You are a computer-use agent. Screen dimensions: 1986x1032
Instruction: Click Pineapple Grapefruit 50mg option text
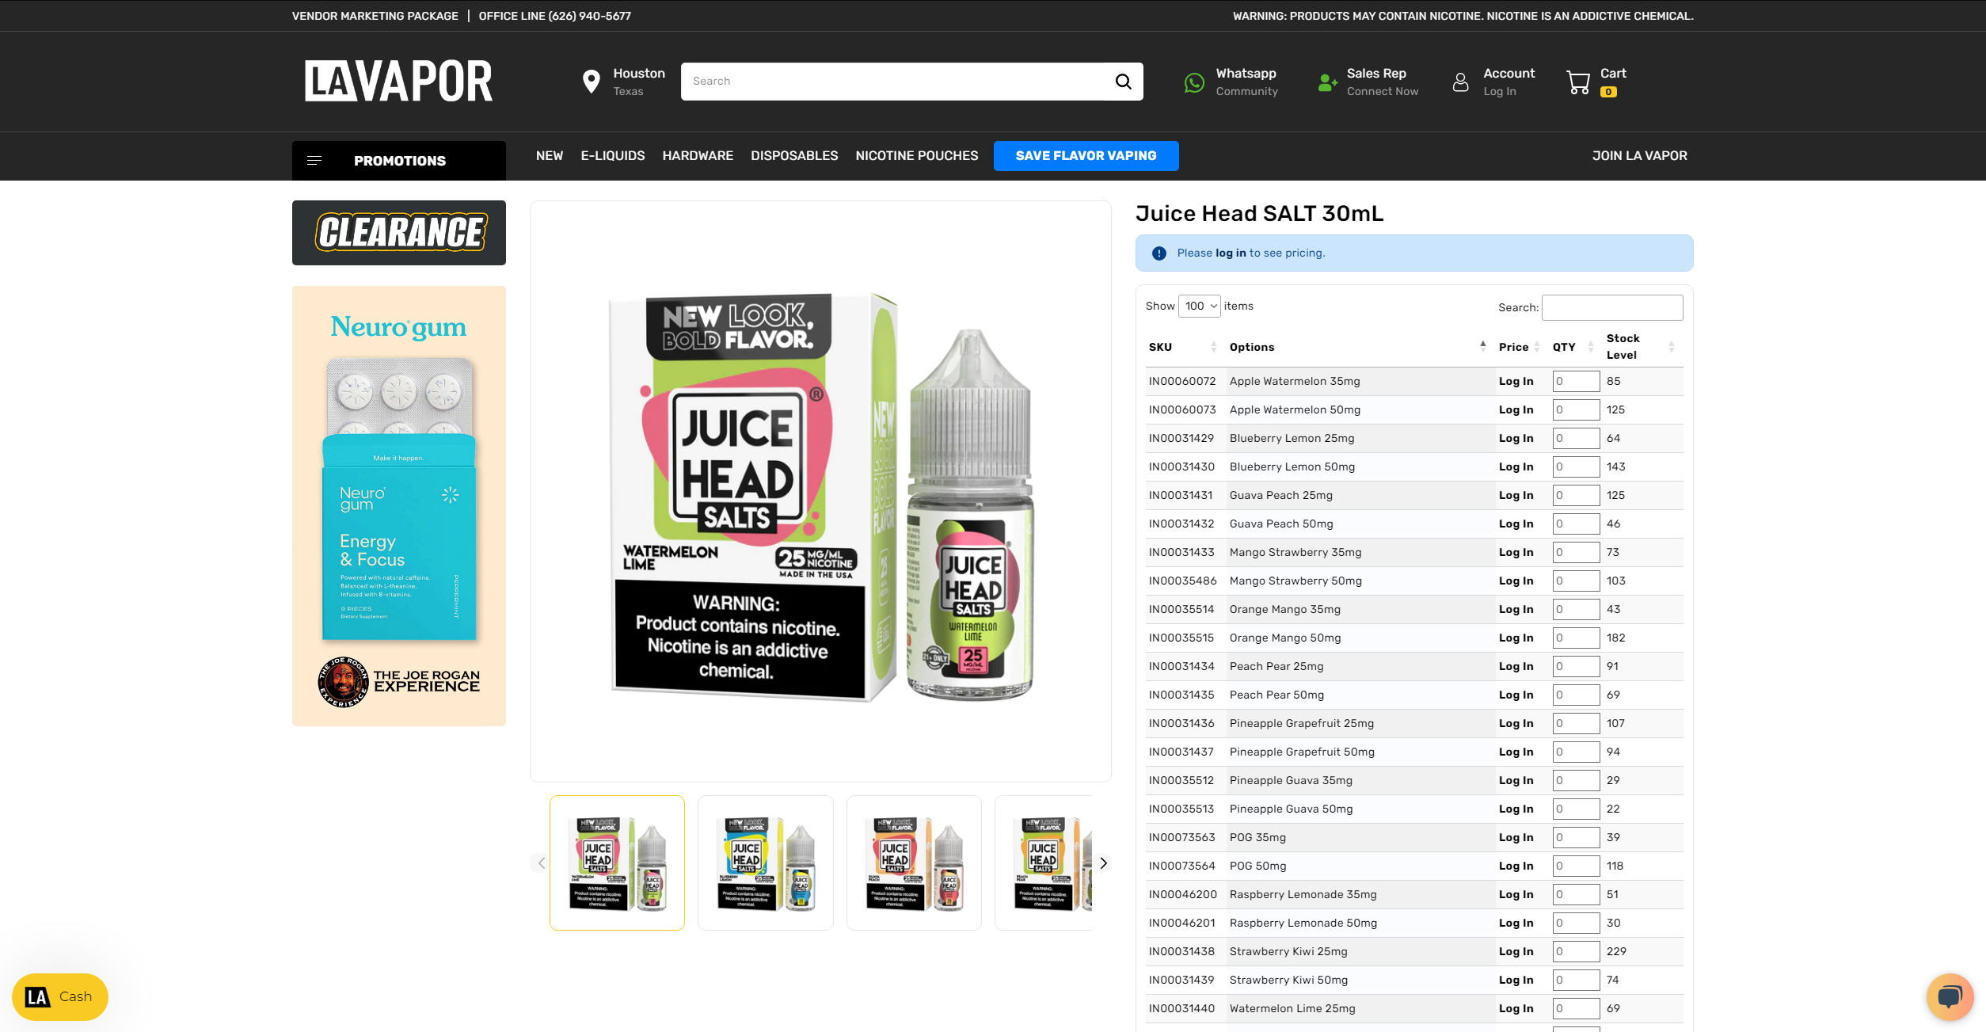1302,752
